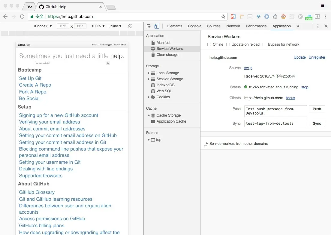Click the red FE extension icon

tap(233, 17)
